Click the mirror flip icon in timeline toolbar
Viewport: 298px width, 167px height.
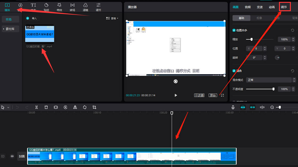click(75, 107)
